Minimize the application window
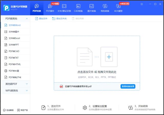The width and height of the screenshot is (164, 115). 150,4
